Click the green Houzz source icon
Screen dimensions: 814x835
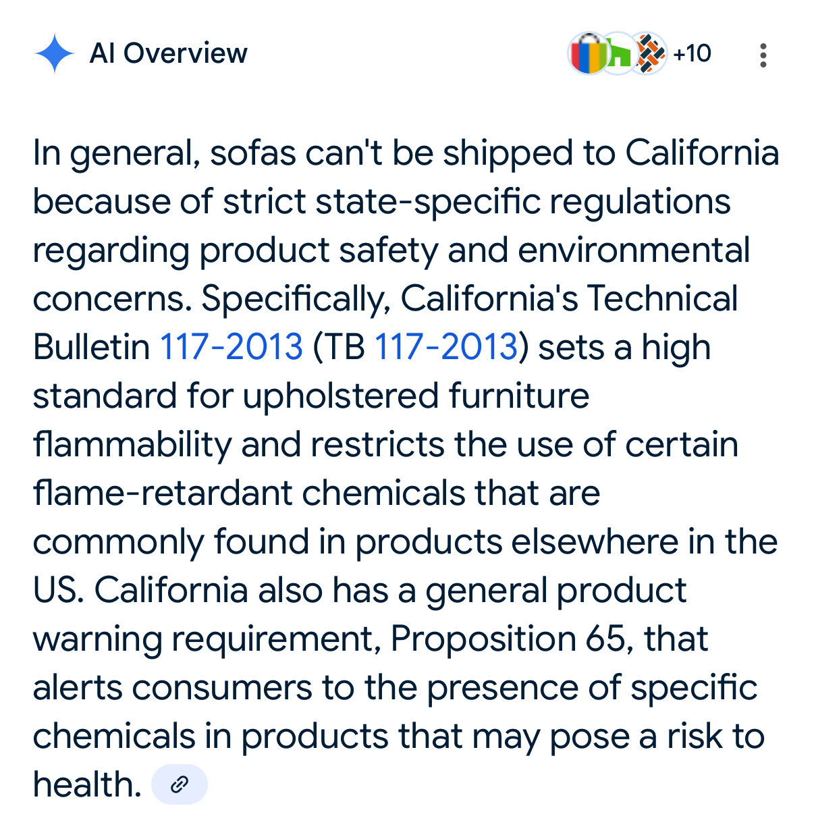[618, 54]
